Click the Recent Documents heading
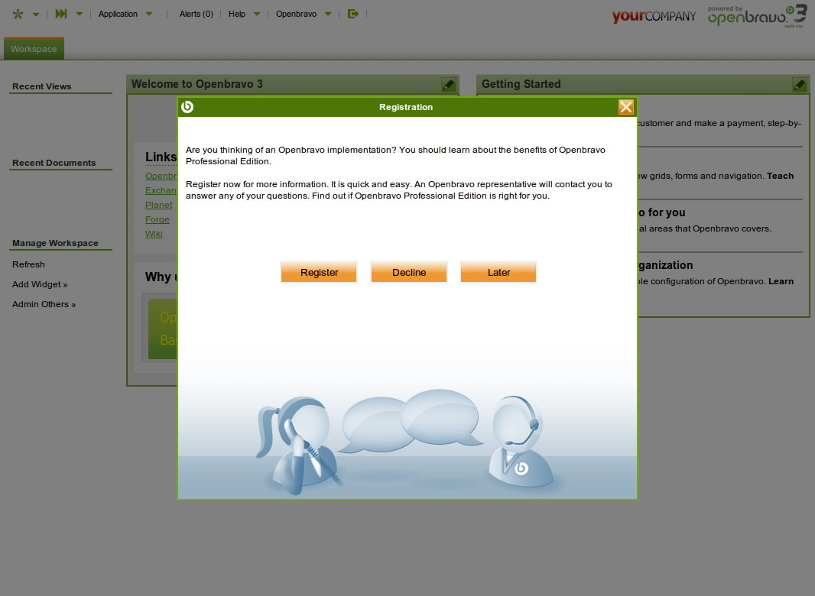 (x=54, y=163)
